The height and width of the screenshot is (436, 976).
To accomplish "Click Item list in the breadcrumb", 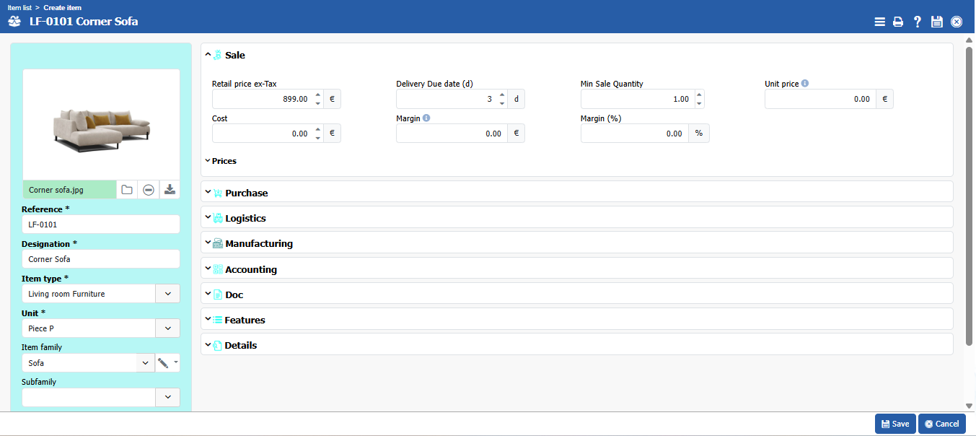I will (x=19, y=7).
